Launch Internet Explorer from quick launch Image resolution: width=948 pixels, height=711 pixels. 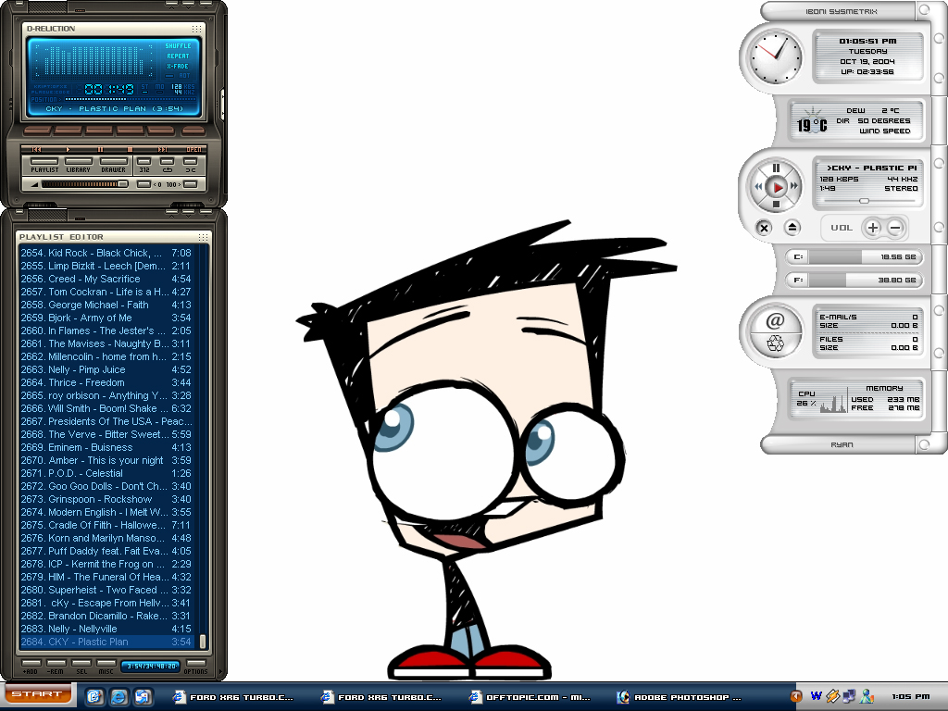click(118, 697)
